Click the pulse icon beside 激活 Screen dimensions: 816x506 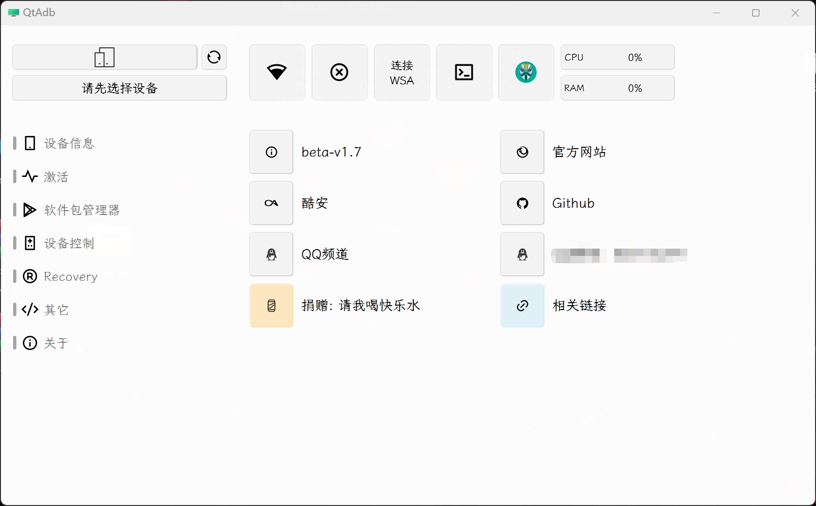tap(30, 176)
